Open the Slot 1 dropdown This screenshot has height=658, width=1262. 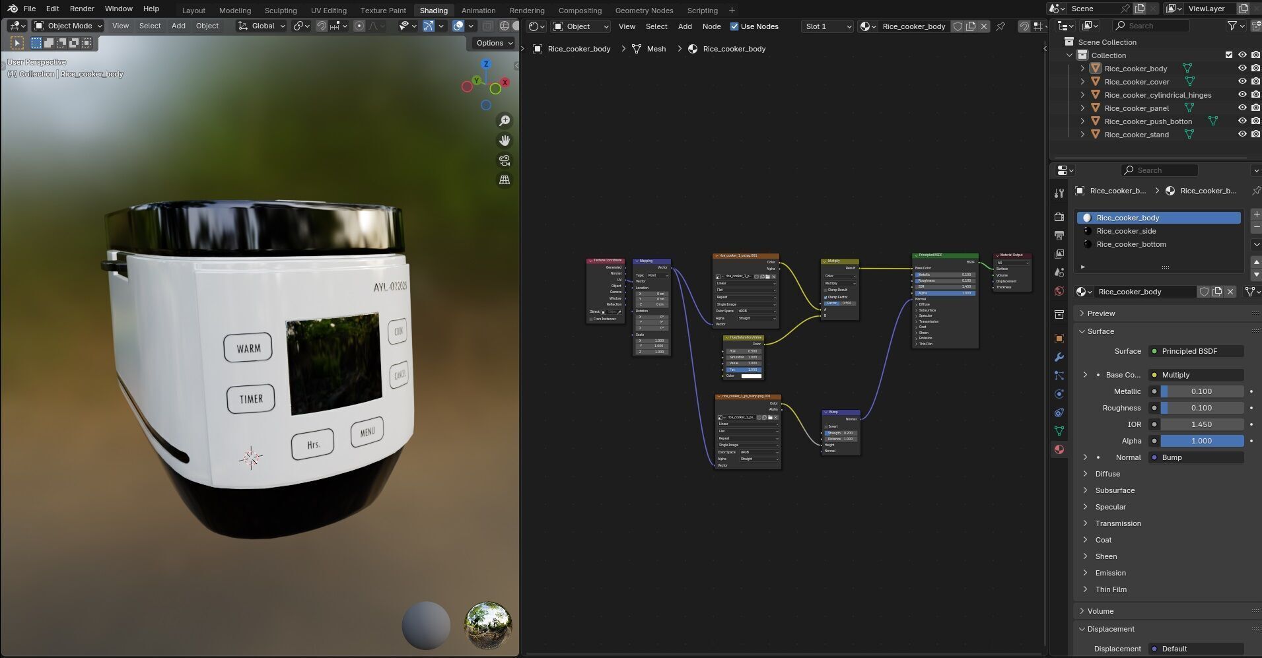[827, 26]
